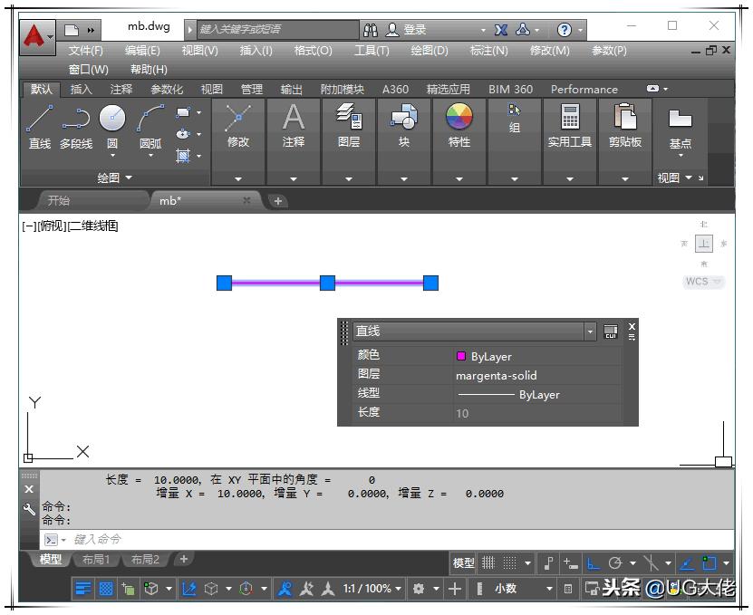753x615 pixels.
Task: Click the magenta ByLayer color swatch
Action: 461,357
